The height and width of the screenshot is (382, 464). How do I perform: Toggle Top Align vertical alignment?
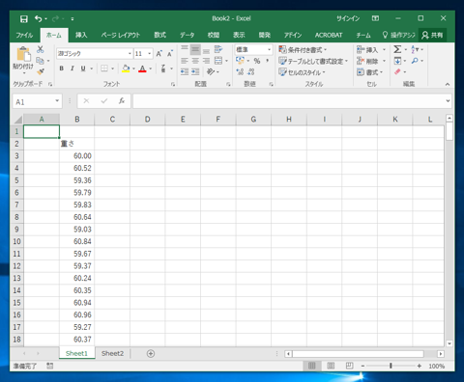(x=185, y=49)
